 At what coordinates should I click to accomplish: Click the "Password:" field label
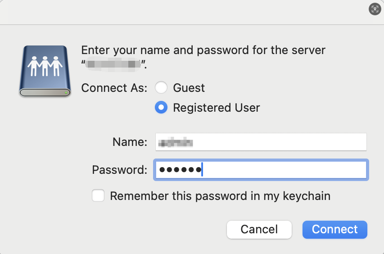[120, 170]
